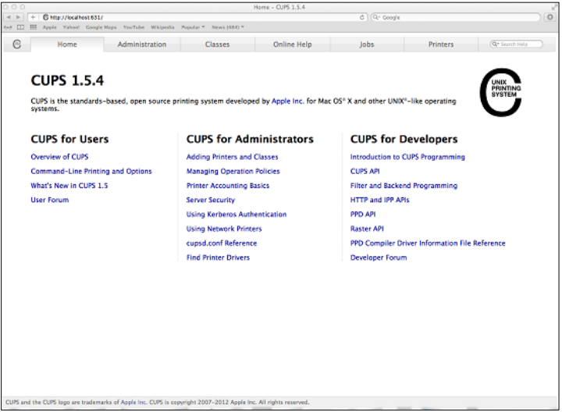Click the Overview of CUPS link
The width and height of the screenshot is (562, 412).
click(59, 157)
